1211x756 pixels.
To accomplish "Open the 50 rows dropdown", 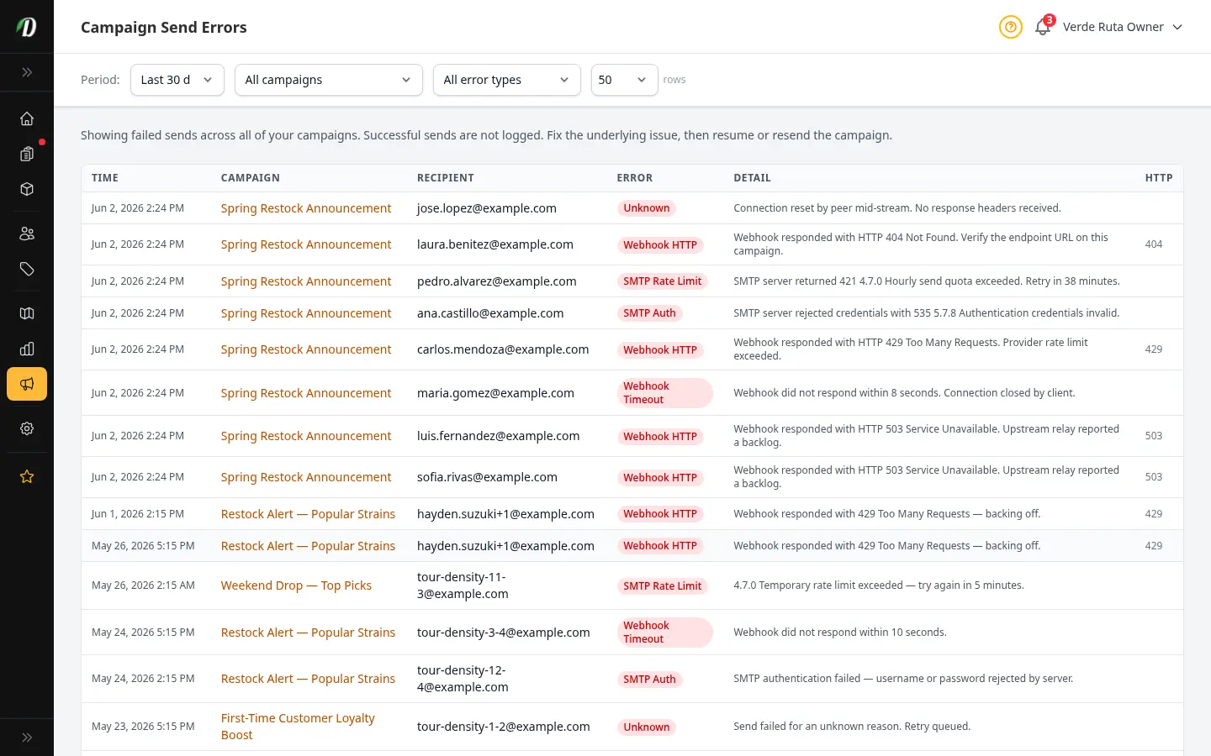I will point(624,80).
